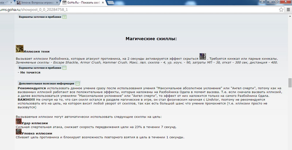Click the Hide effect icon after скрыться
The width and height of the screenshot is (292, 150).
click(x=203, y=57)
